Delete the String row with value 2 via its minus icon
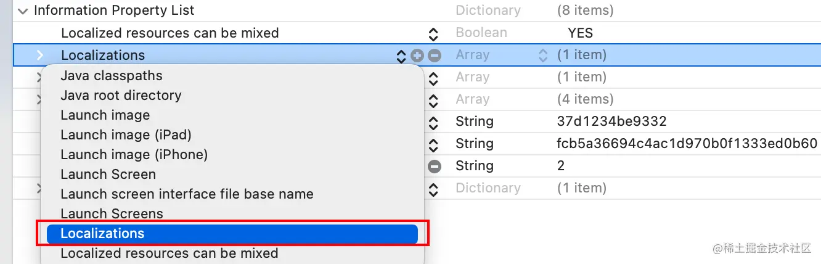Image resolution: width=821 pixels, height=264 pixels. click(435, 166)
